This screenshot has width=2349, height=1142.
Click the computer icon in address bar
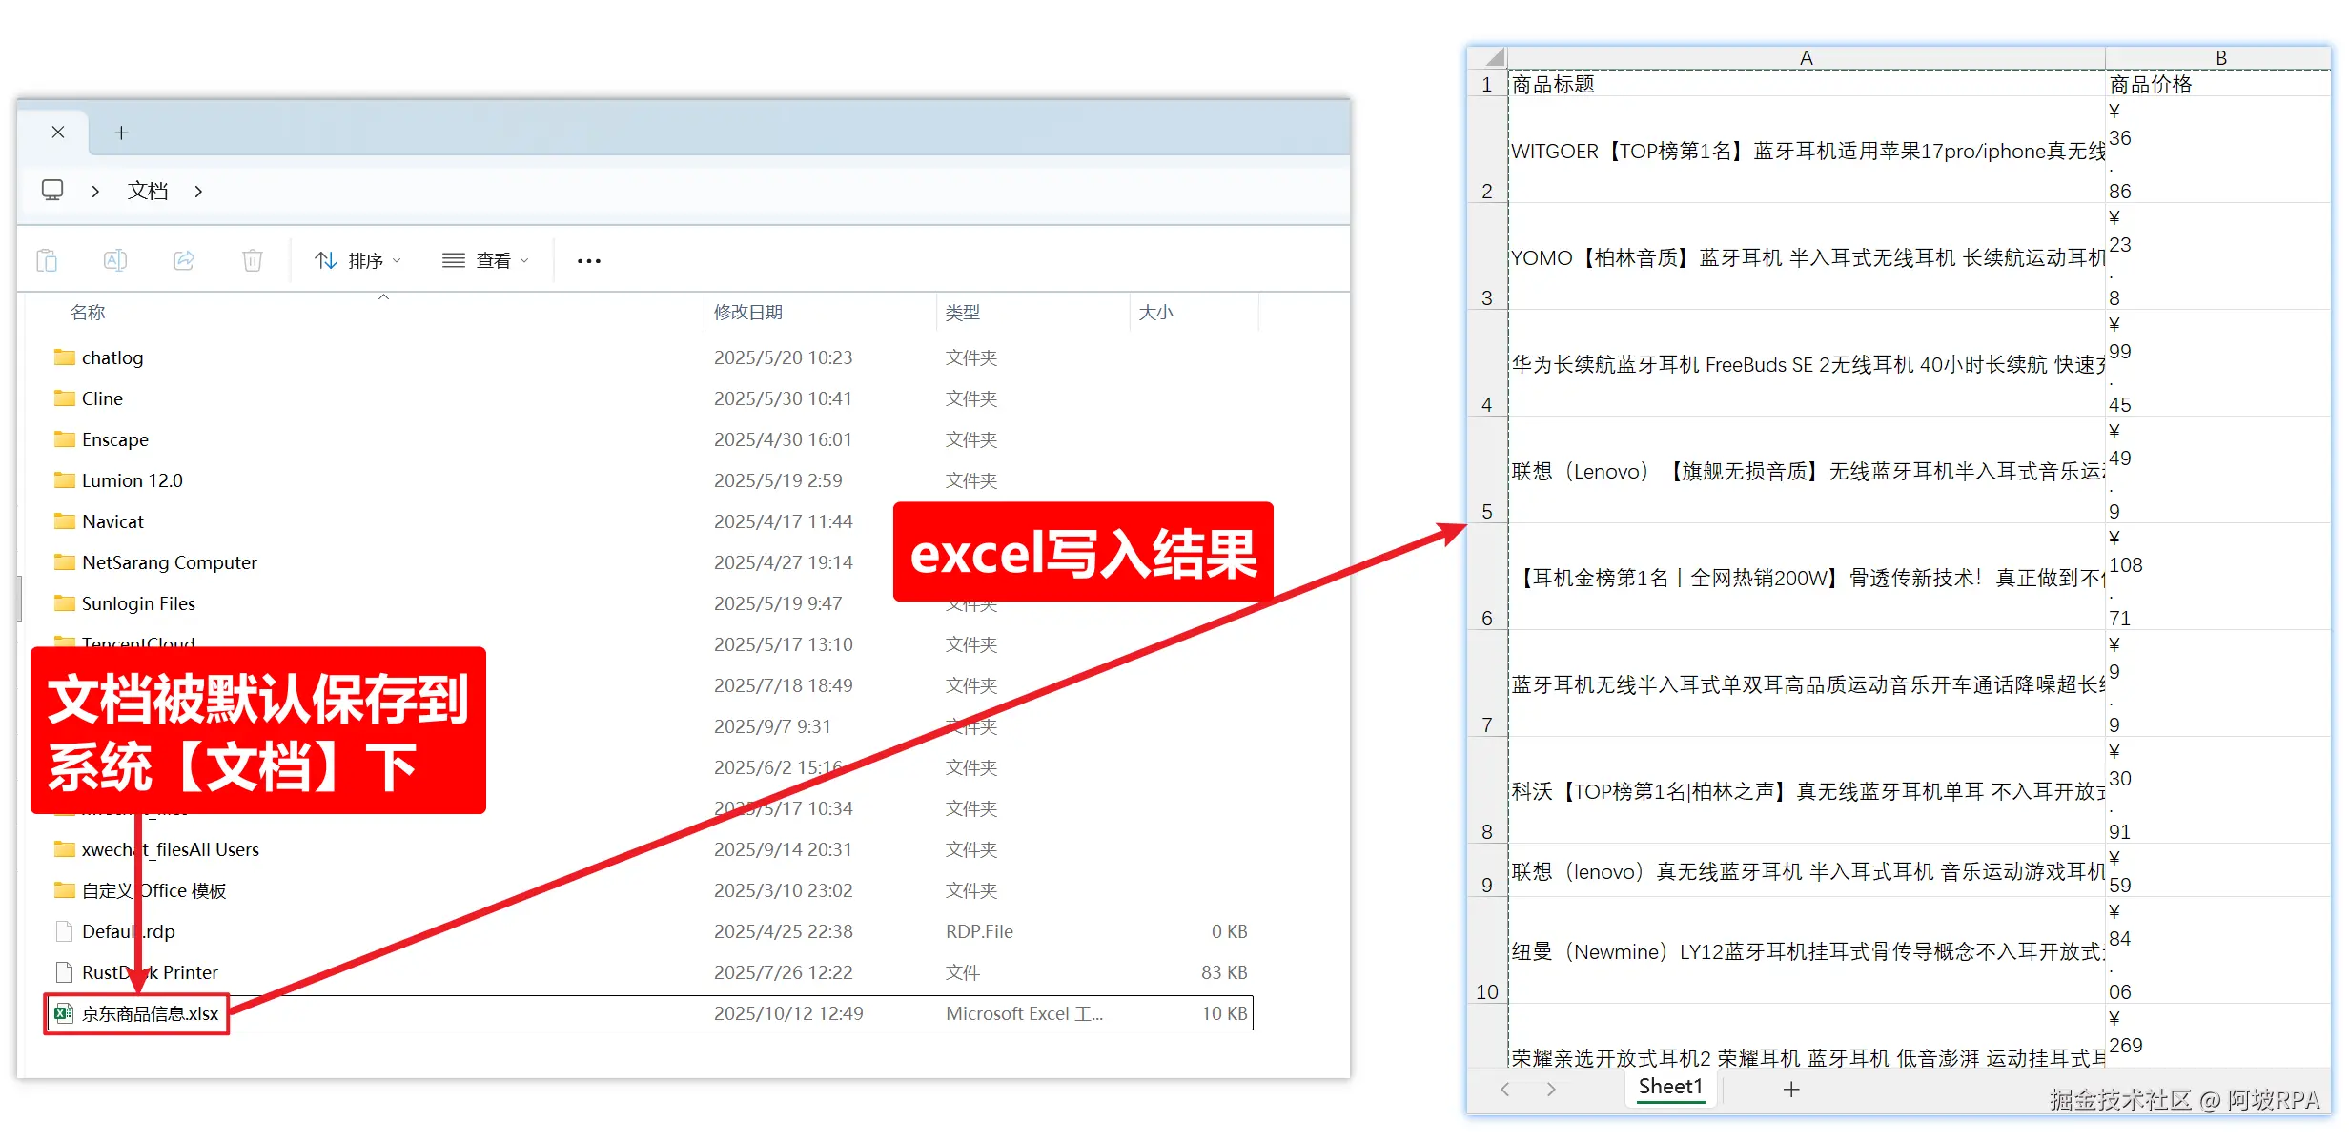(x=52, y=191)
